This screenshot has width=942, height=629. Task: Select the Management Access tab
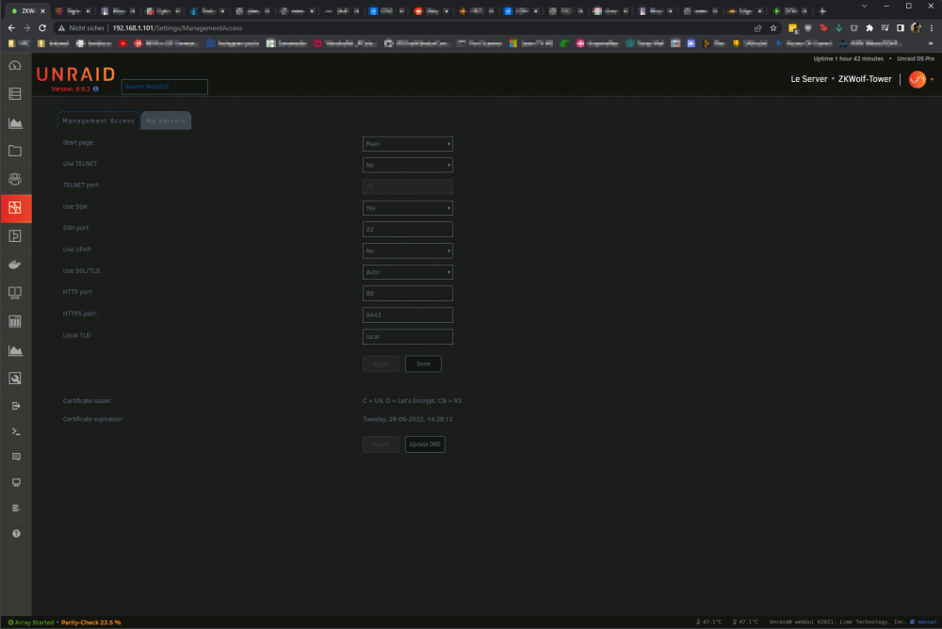(99, 121)
